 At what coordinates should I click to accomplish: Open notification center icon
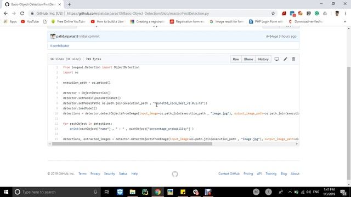pyautogui.click(x=343, y=192)
